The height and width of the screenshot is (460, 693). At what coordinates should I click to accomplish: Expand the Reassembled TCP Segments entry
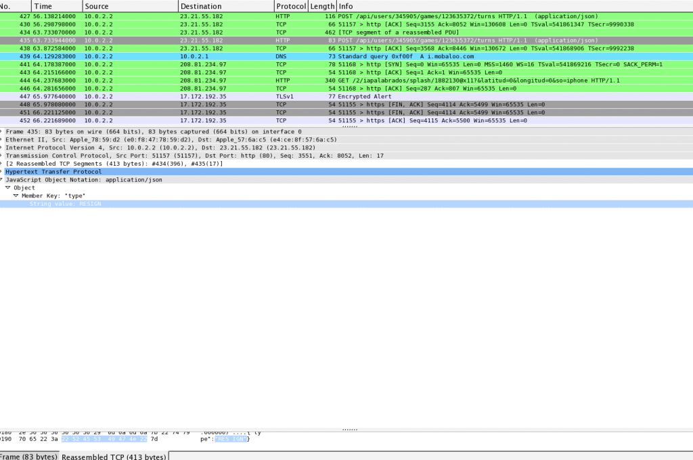coord(1,164)
